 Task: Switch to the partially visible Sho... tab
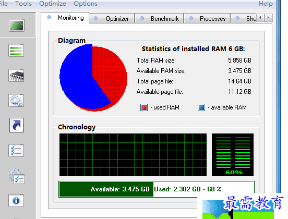(243, 19)
